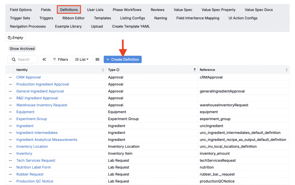Screen dimensions: 295x185
Task: Open row menu for CRM Approval
Action: [10, 77]
